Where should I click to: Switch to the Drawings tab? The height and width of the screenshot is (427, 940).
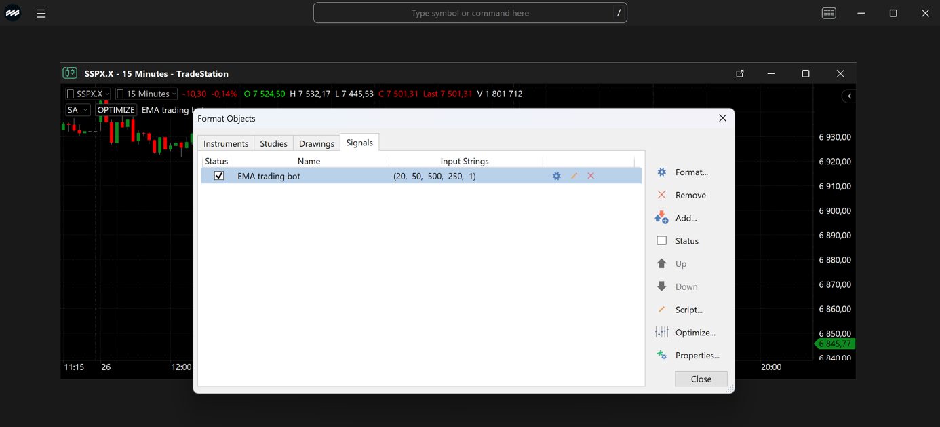(x=317, y=143)
